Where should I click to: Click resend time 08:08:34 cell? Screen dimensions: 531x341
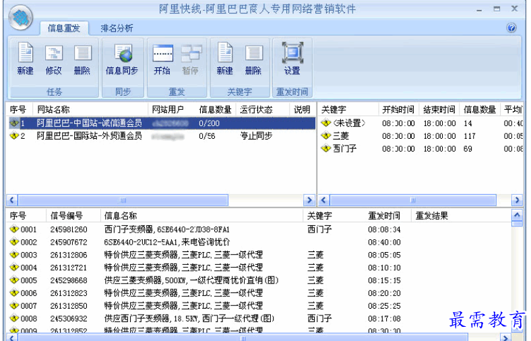point(384,230)
